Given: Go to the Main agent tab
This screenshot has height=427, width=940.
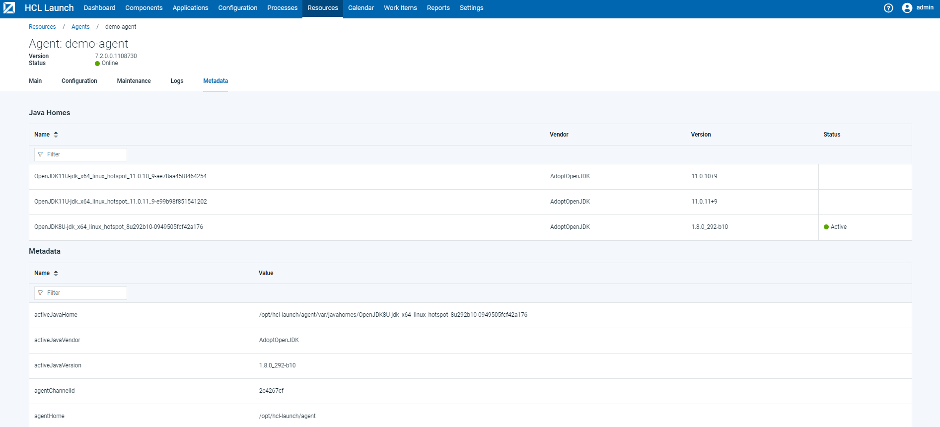Looking at the screenshot, I should (35, 81).
